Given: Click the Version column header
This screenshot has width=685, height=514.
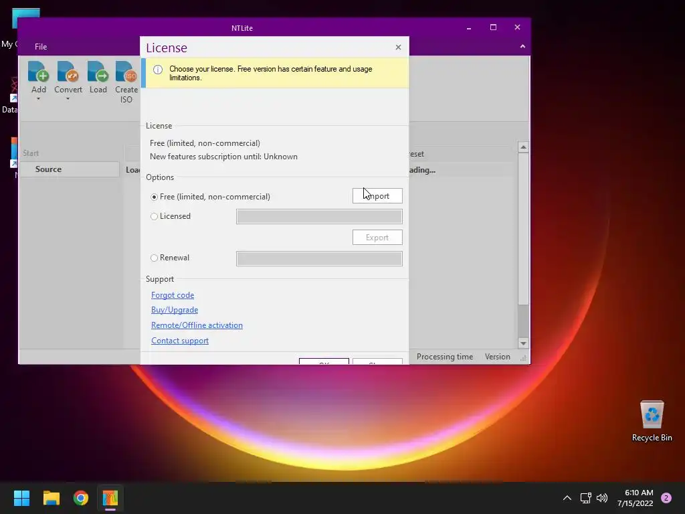Looking at the screenshot, I should click(x=497, y=357).
